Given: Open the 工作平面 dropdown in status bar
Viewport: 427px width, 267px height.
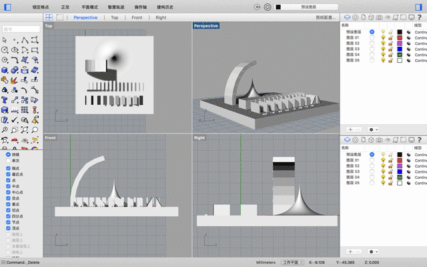Looking at the screenshot, I should coord(292,262).
